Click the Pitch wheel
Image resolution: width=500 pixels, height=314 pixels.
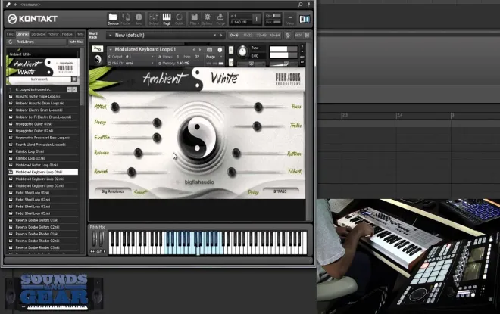click(95, 239)
